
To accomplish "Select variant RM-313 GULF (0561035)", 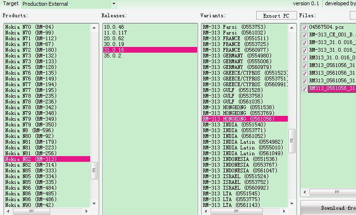I will (245, 102).
